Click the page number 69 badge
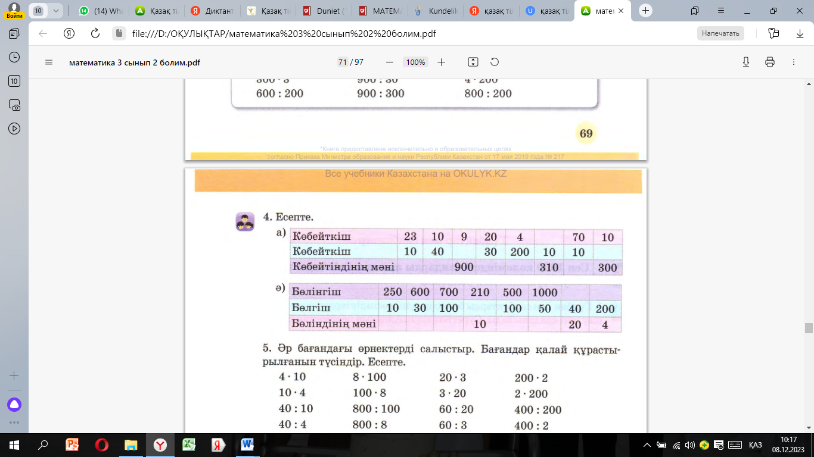The height and width of the screenshot is (457, 814). click(x=586, y=133)
